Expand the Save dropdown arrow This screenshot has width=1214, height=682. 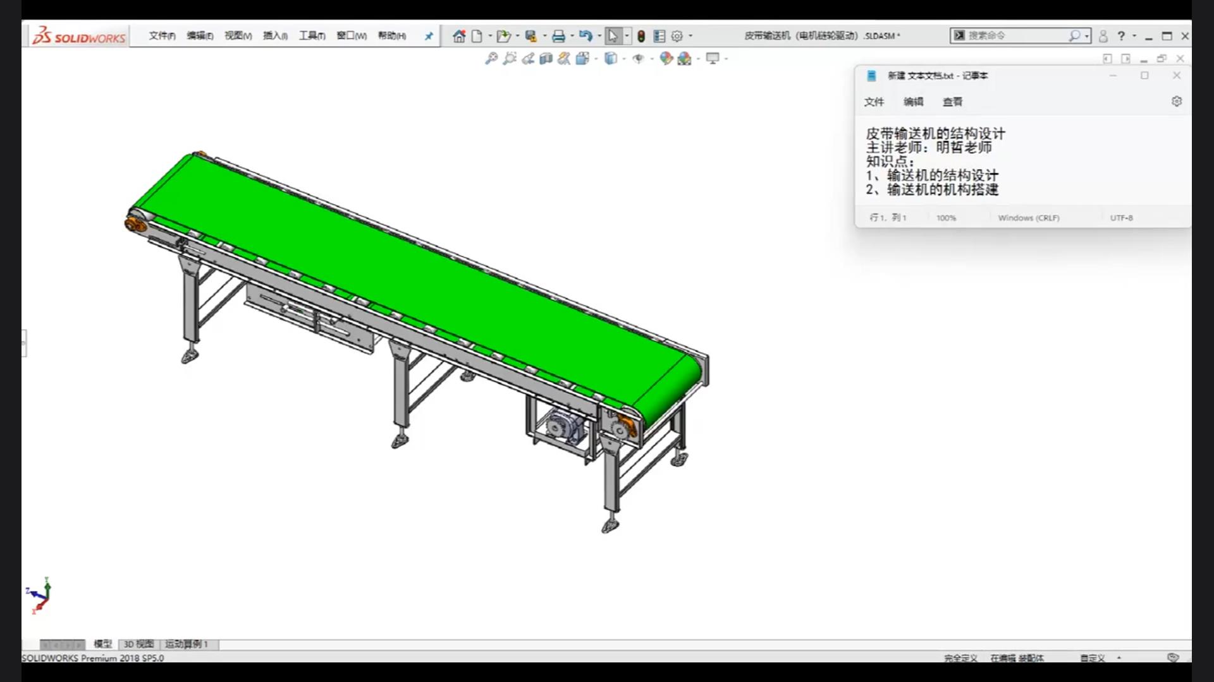point(545,36)
